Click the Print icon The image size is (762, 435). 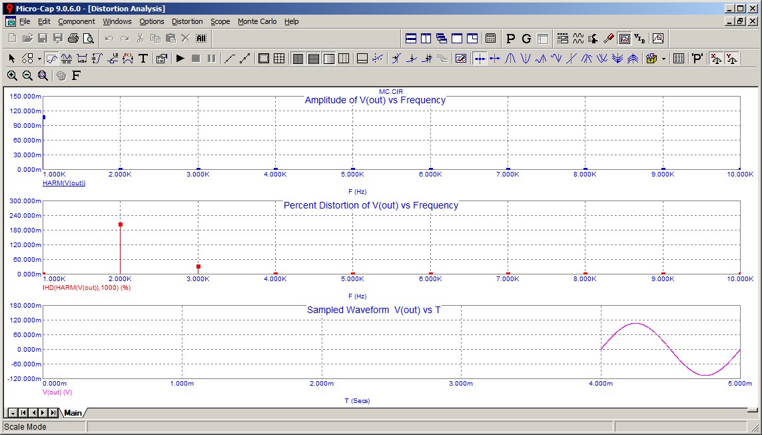pos(73,39)
